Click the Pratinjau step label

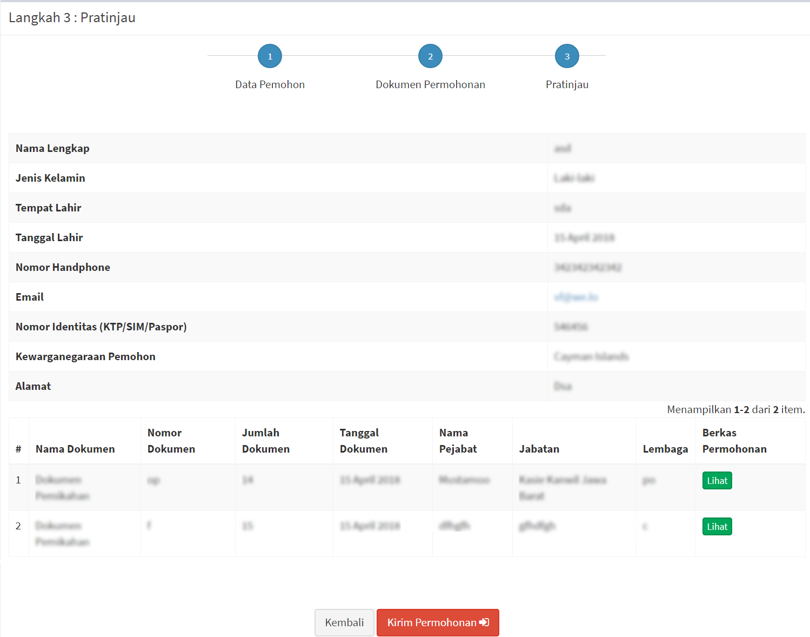pyautogui.click(x=567, y=84)
